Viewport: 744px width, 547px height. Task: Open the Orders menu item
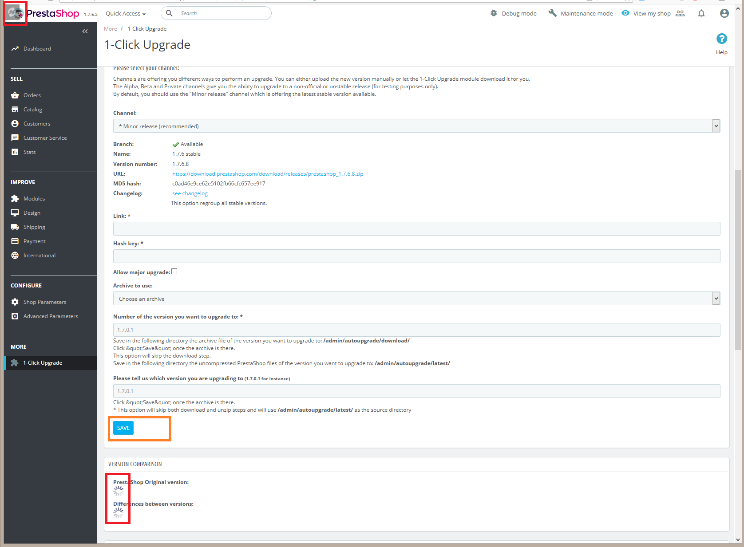point(32,95)
